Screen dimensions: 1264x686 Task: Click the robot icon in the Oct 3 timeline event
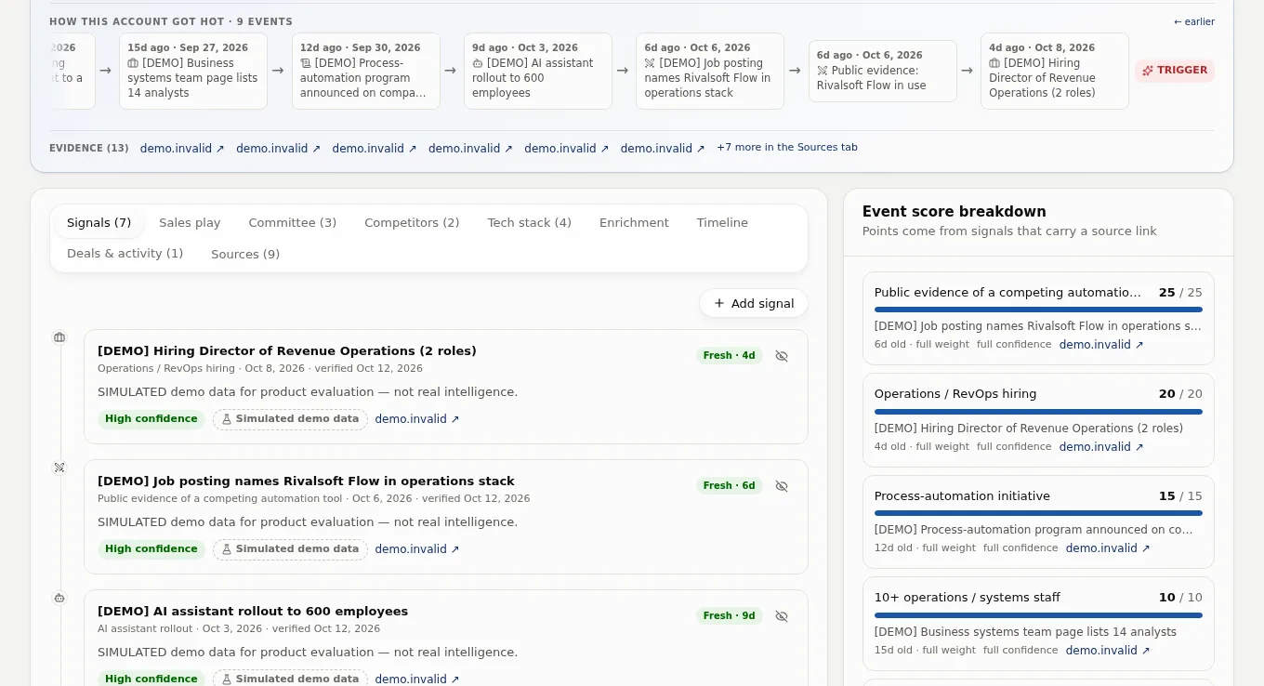478,63
